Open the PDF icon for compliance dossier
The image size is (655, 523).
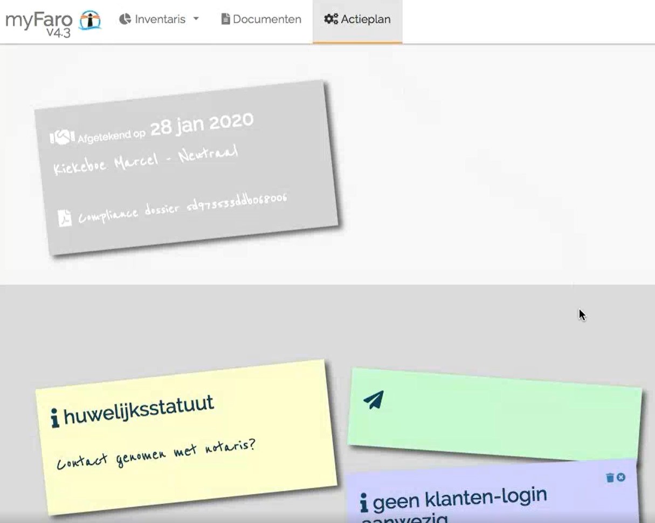65,218
